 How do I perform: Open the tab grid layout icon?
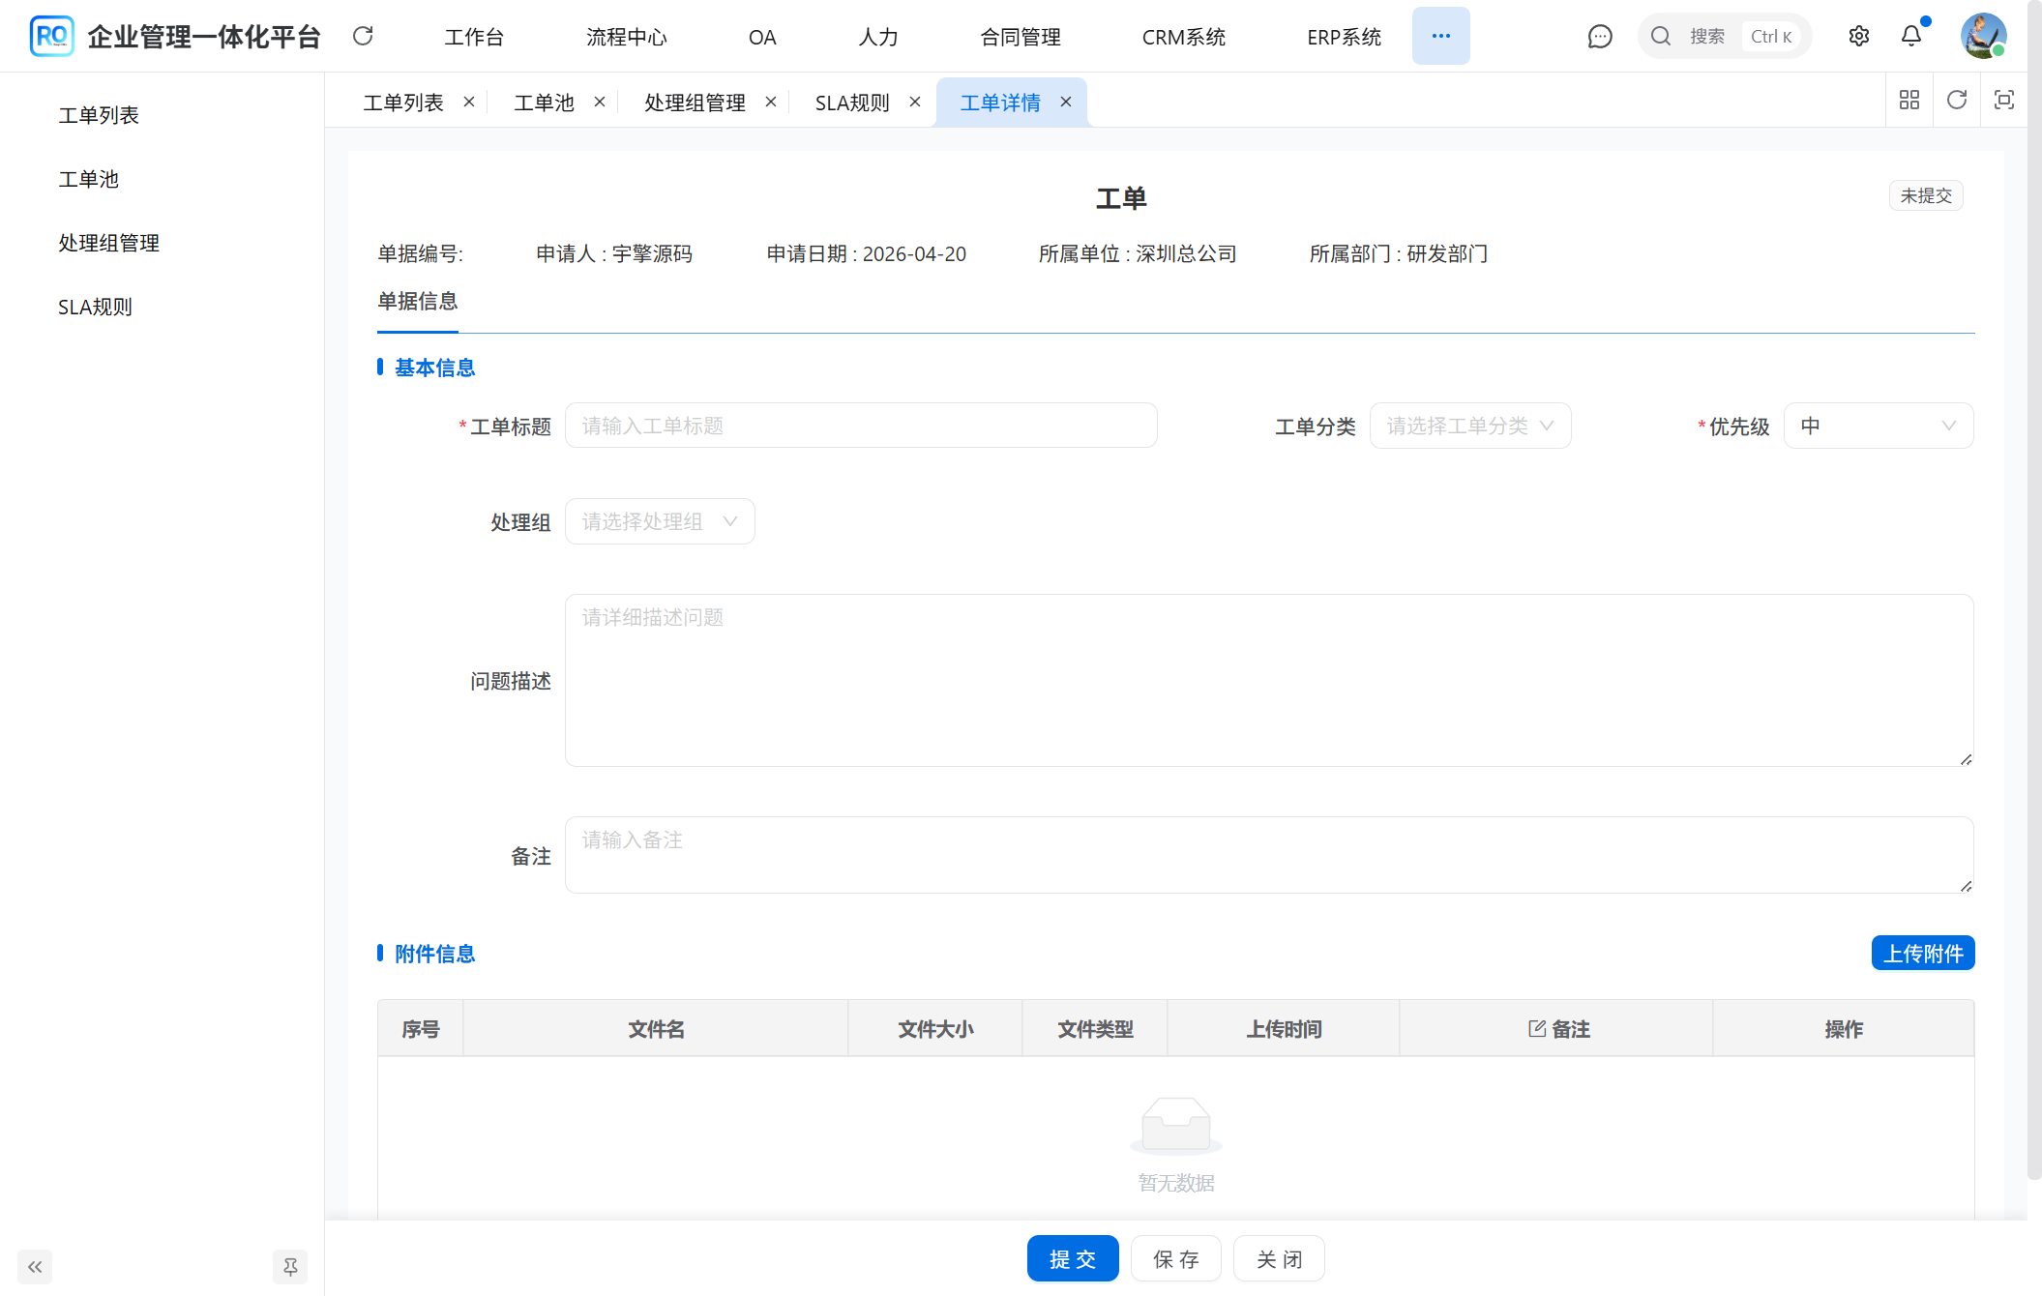pyautogui.click(x=1909, y=101)
